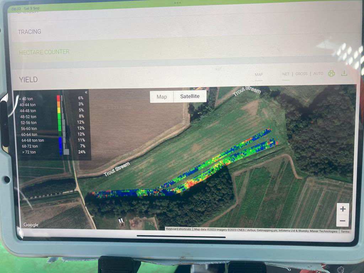Open Keyboard shortcuts link
Image resolution: width=364 pixels, height=273 pixels.
178,229
